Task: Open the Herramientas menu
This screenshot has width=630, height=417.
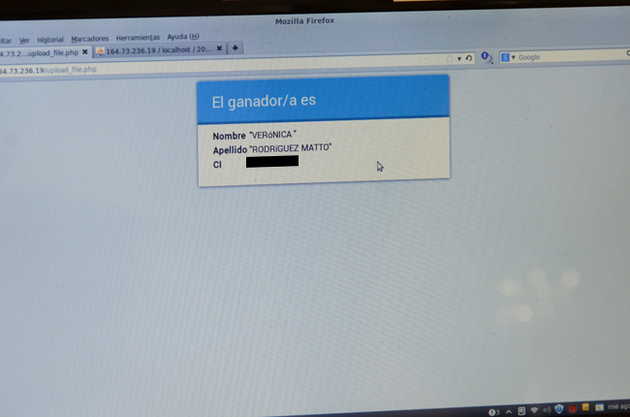Action: click(x=138, y=38)
